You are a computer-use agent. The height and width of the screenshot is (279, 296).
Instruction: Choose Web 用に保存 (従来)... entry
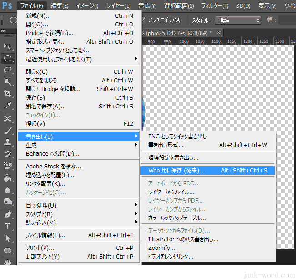click(207, 171)
